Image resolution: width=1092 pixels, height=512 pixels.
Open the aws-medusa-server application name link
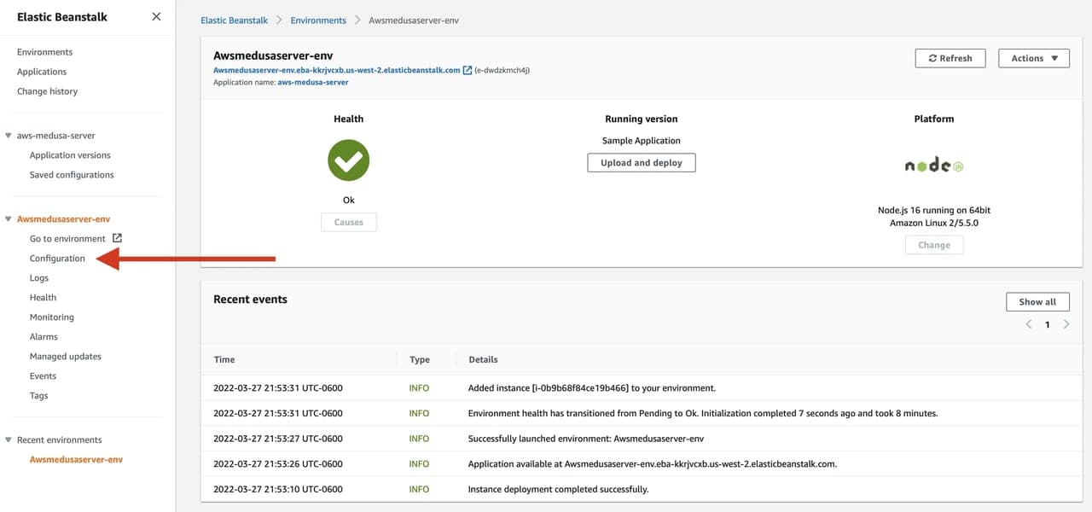coord(313,82)
